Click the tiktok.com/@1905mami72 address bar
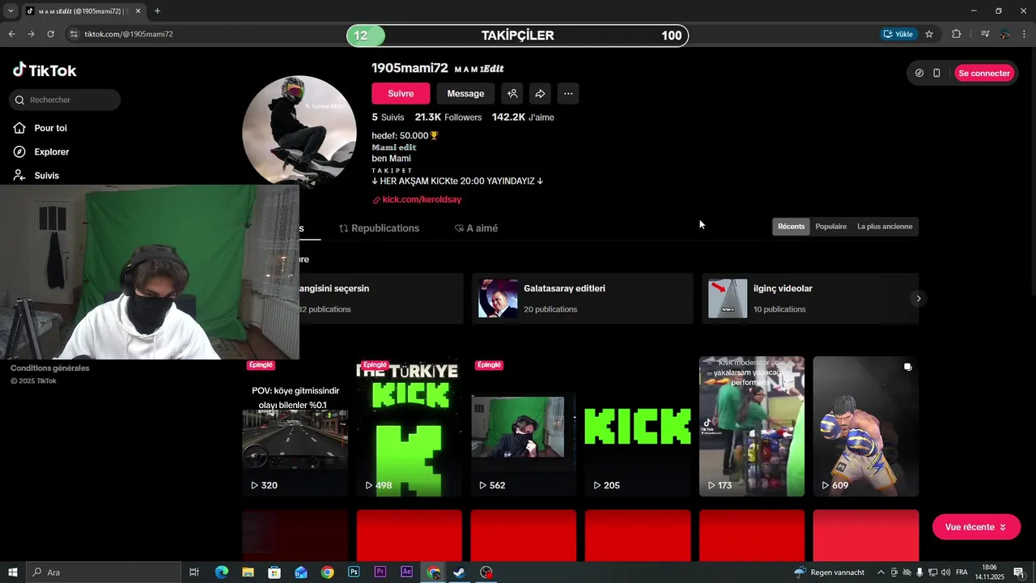The height and width of the screenshot is (583, 1036). coord(129,34)
